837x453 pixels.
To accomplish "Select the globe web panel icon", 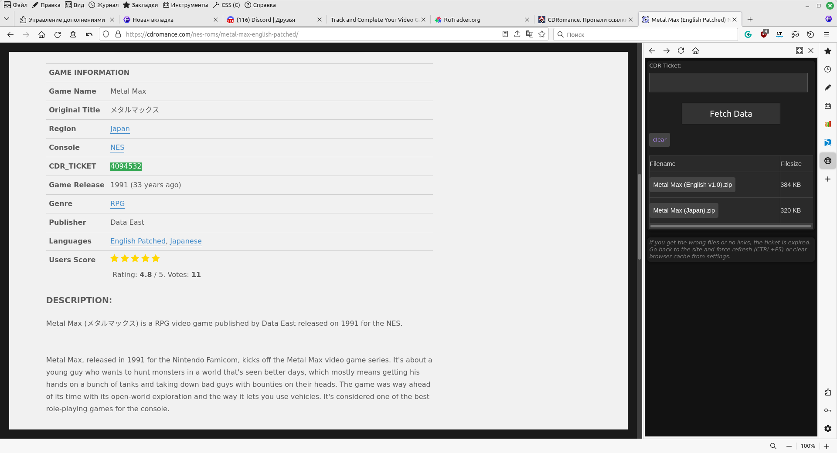I will click(828, 161).
